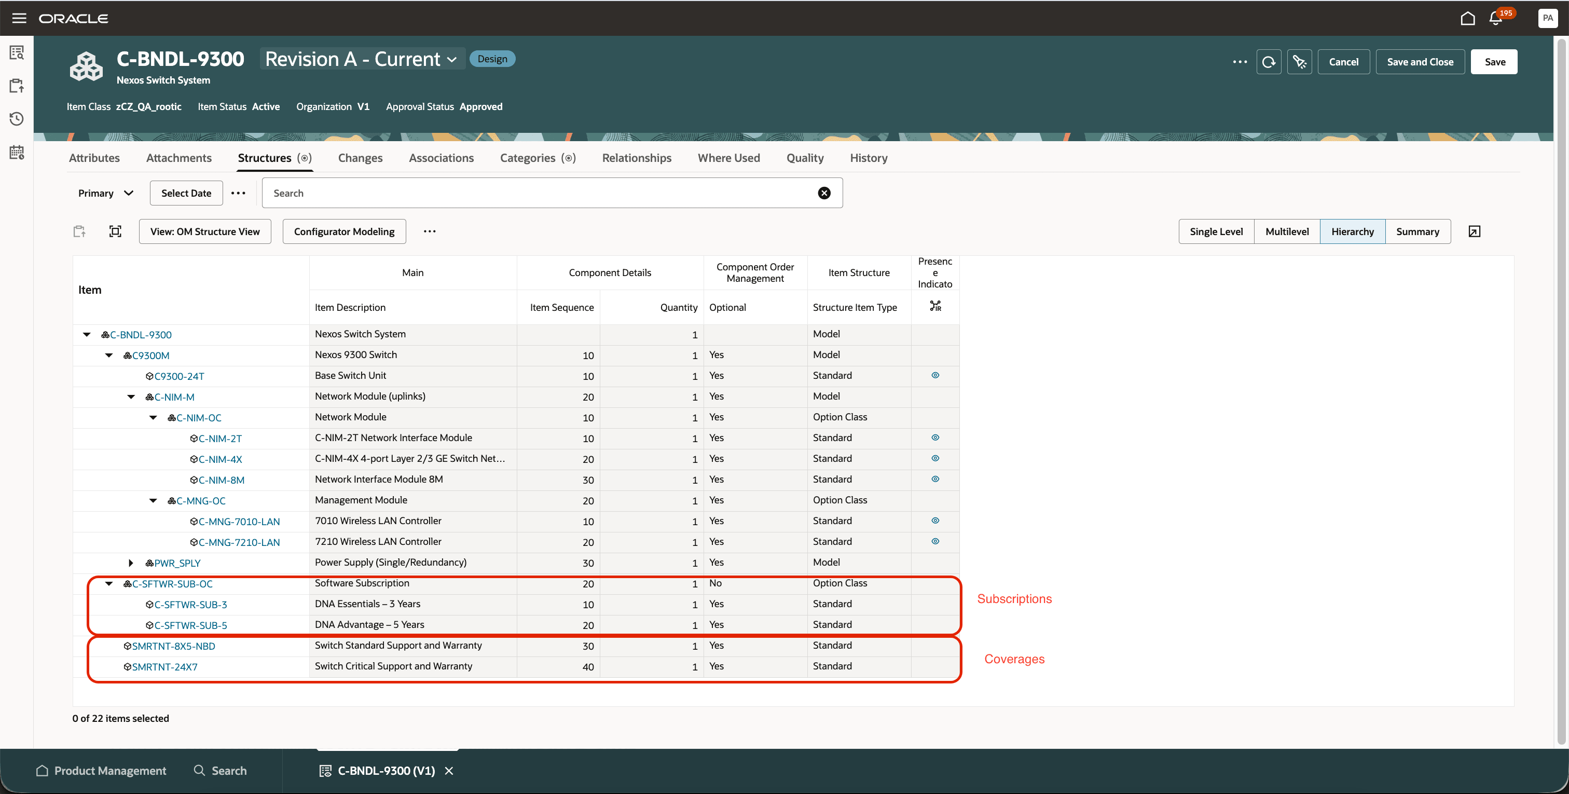
Task: Open the SMRTNT-24X7 item link
Action: tap(164, 667)
